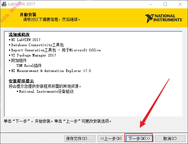Click the Report Generation工具包 entry
Image resolution: width=188 pixels, height=144 pixels.
pyautogui.click(x=55, y=50)
